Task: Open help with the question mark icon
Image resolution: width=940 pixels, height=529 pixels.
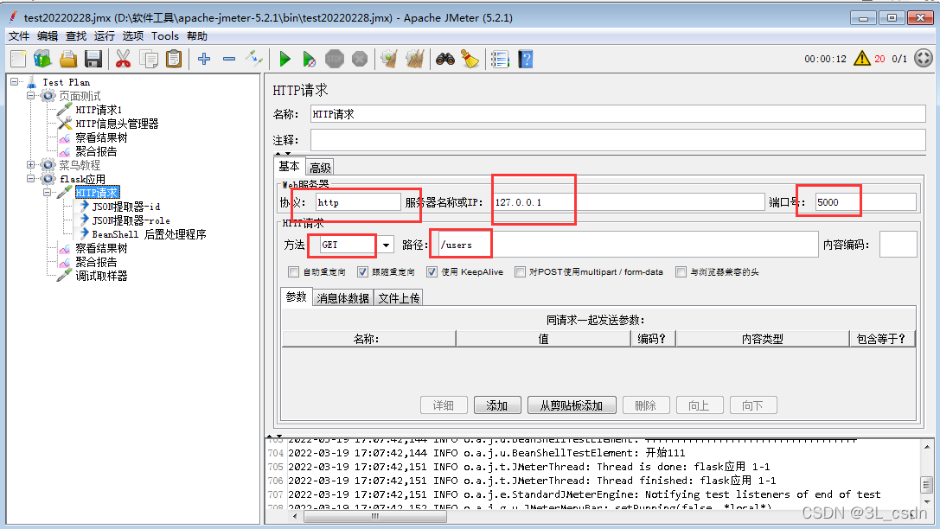Action: tap(525, 59)
